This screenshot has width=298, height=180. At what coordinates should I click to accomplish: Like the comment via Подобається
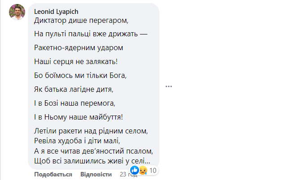53,174
